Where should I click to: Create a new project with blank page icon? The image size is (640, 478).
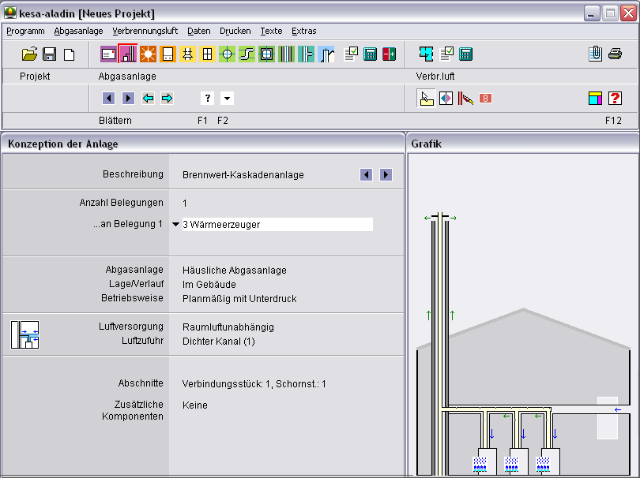pyautogui.click(x=70, y=54)
